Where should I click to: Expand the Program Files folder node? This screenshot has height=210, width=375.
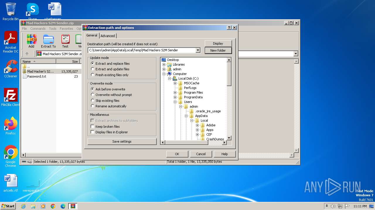[175, 92]
